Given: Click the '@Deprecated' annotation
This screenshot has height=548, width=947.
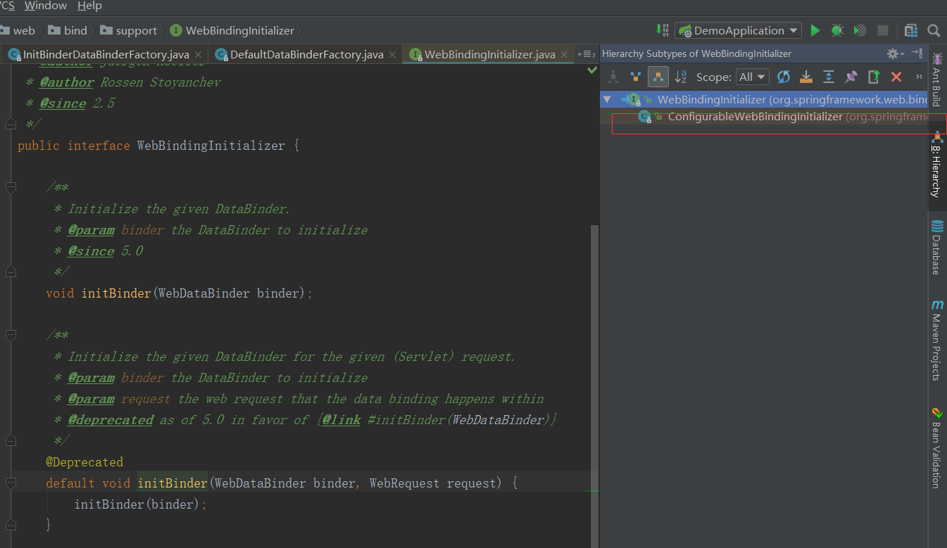Looking at the screenshot, I should (x=84, y=462).
